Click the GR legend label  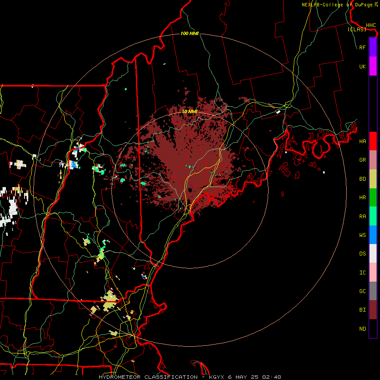coord(362,160)
